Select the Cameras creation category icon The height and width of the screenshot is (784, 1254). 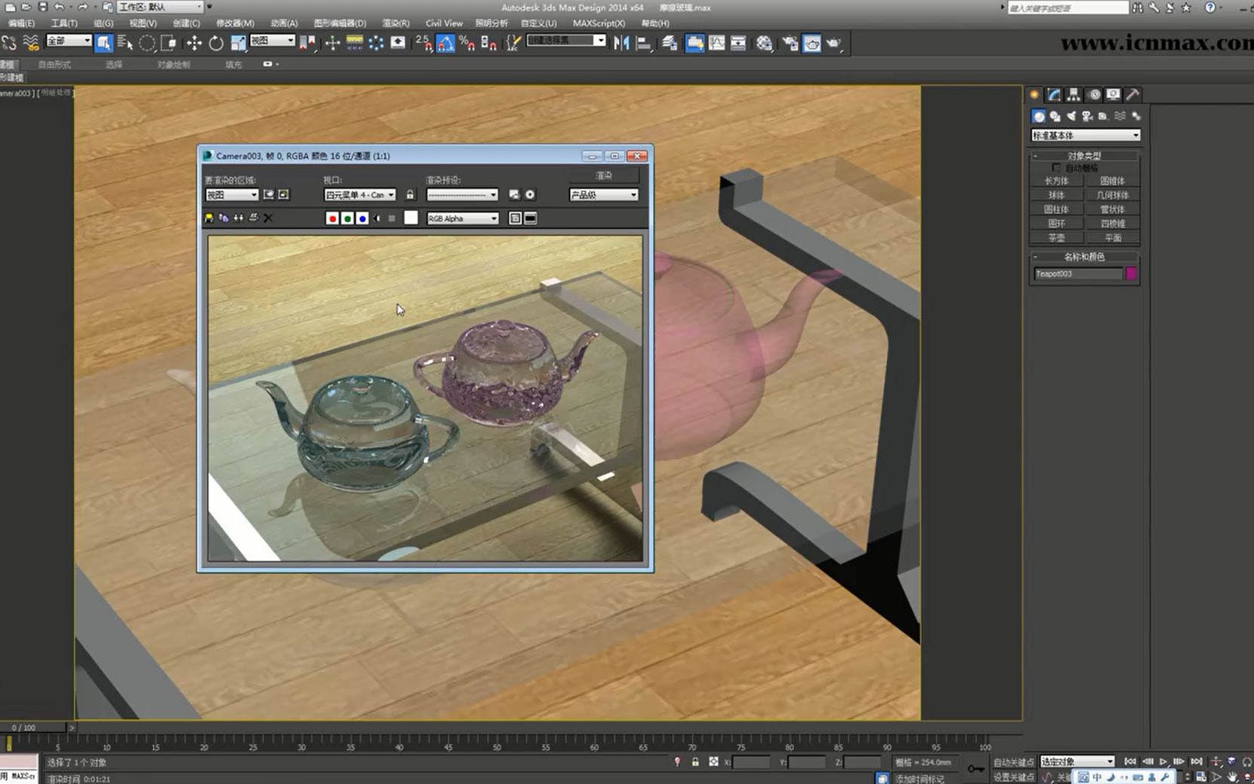coord(1088,117)
